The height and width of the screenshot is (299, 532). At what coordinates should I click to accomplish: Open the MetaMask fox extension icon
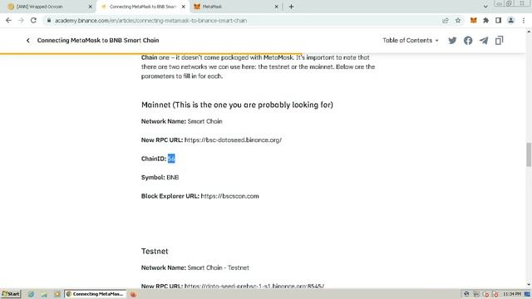(x=473, y=20)
